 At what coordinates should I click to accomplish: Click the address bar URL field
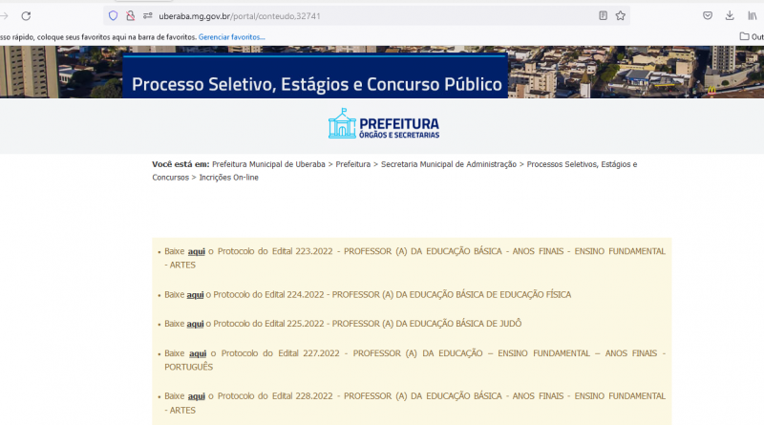point(363,15)
